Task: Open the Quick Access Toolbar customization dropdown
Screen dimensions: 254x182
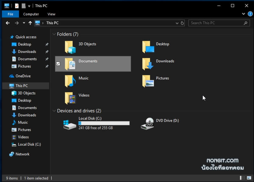Action: (x=29, y=5)
